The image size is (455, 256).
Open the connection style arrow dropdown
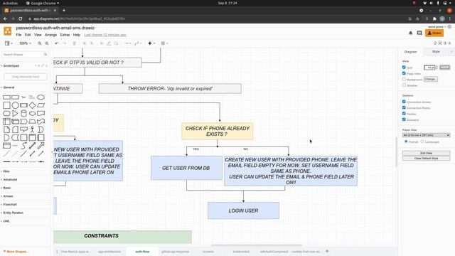(127, 43)
